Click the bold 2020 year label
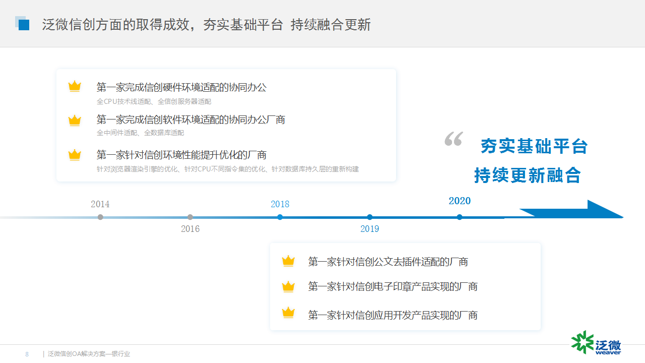Image resolution: width=645 pixels, height=363 pixels. 460,201
